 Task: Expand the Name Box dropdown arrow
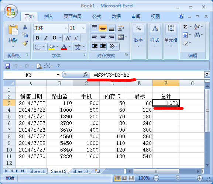(x=58, y=75)
